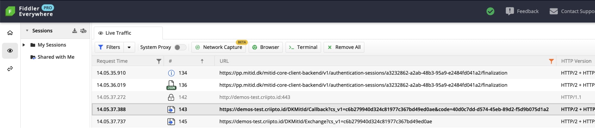Select the My Sessions tree item
The height and width of the screenshot is (128, 595).
(52, 45)
